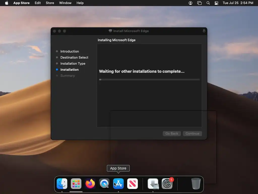Open the Edit menu
258x194 pixels.
(x=38, y=3)
